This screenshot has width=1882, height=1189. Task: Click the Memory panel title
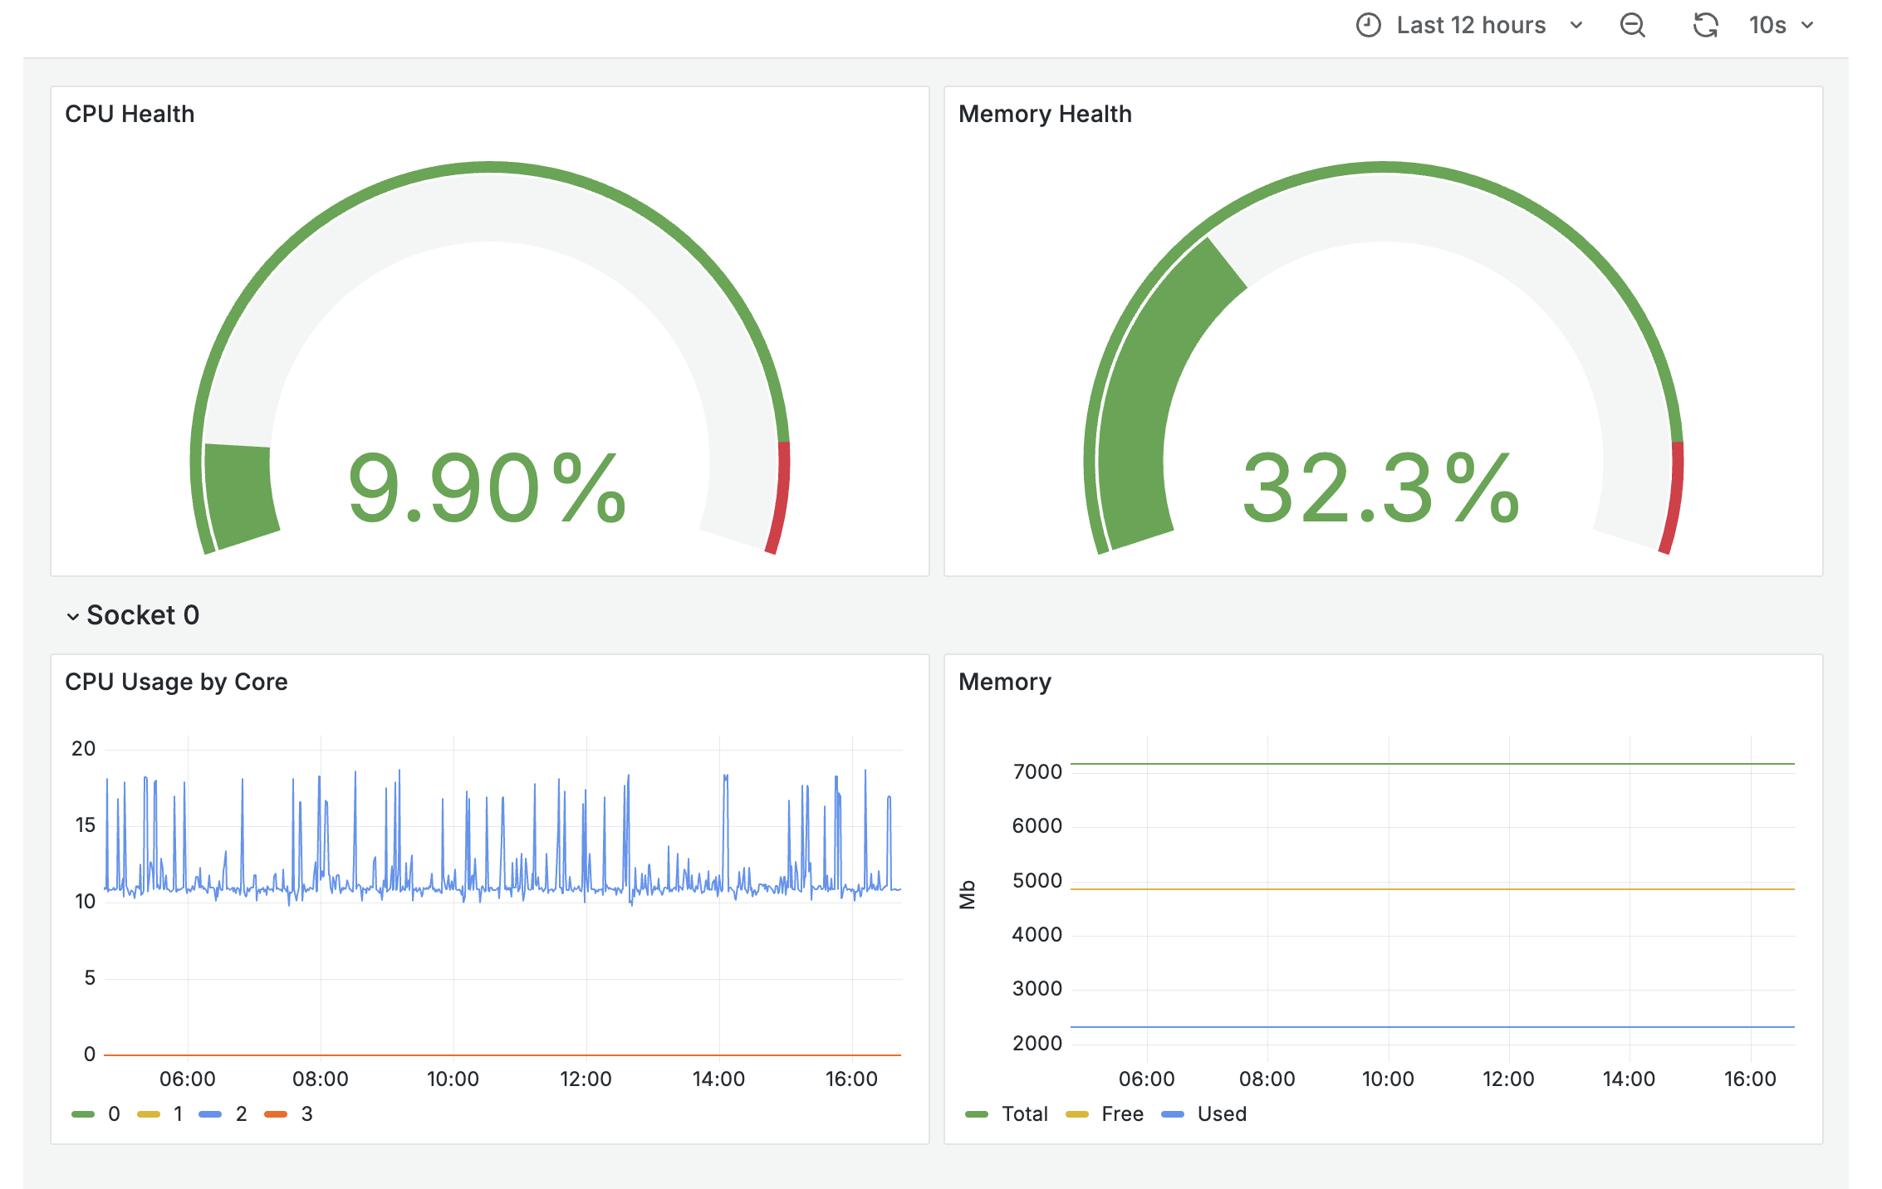(1005, 681)
